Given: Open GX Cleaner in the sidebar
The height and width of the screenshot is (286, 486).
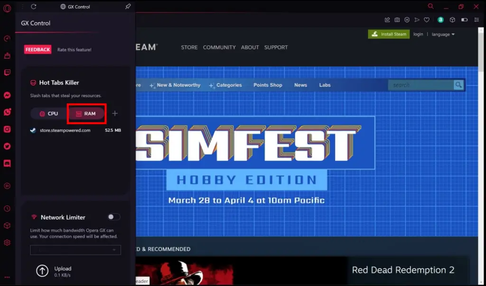Looking at the screenshot, I should [x=7, y=56].
